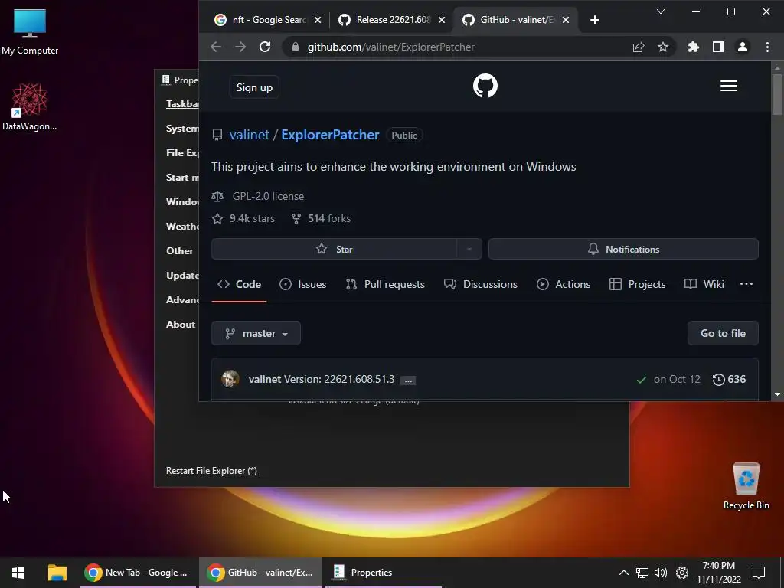784x588 pixels.
Task: Show hidden system tray icons
Action: [623, 573]
